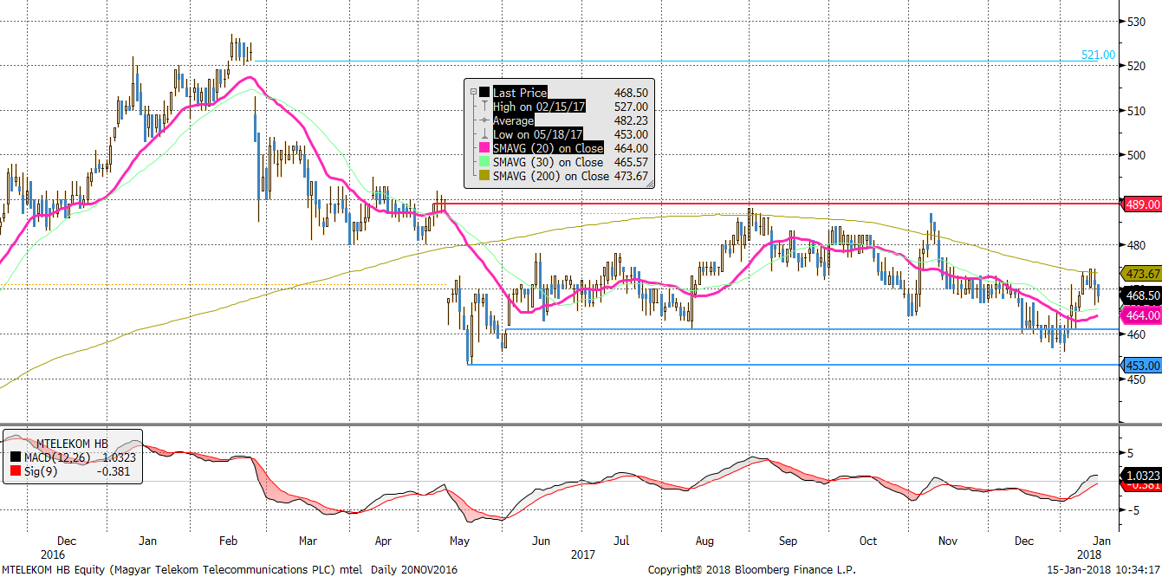Grab the price legend resize grip corner
This screenshot has height=577, width=1162.
(x=650, y=185)
